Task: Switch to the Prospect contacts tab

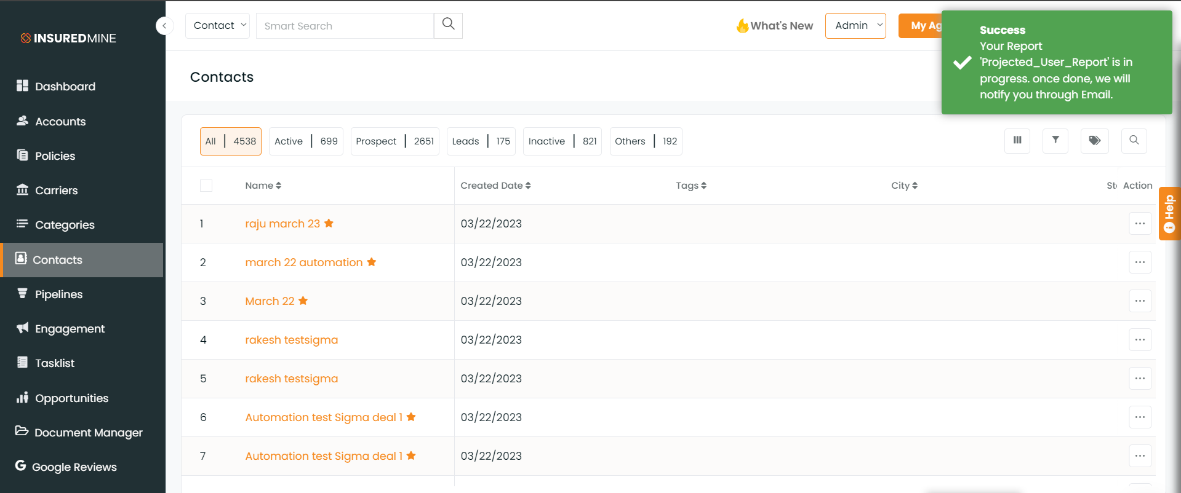Action: (394, 141)
